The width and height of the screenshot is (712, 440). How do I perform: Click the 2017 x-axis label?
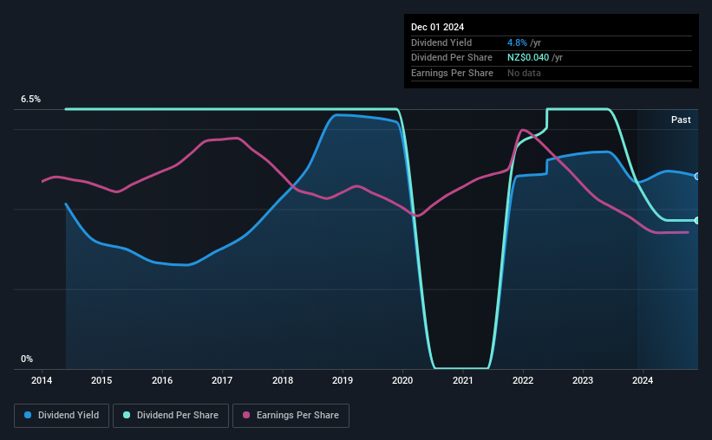click(222, 380)
